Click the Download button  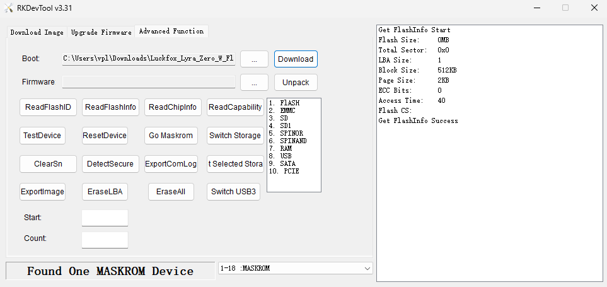tap(296, 59)
